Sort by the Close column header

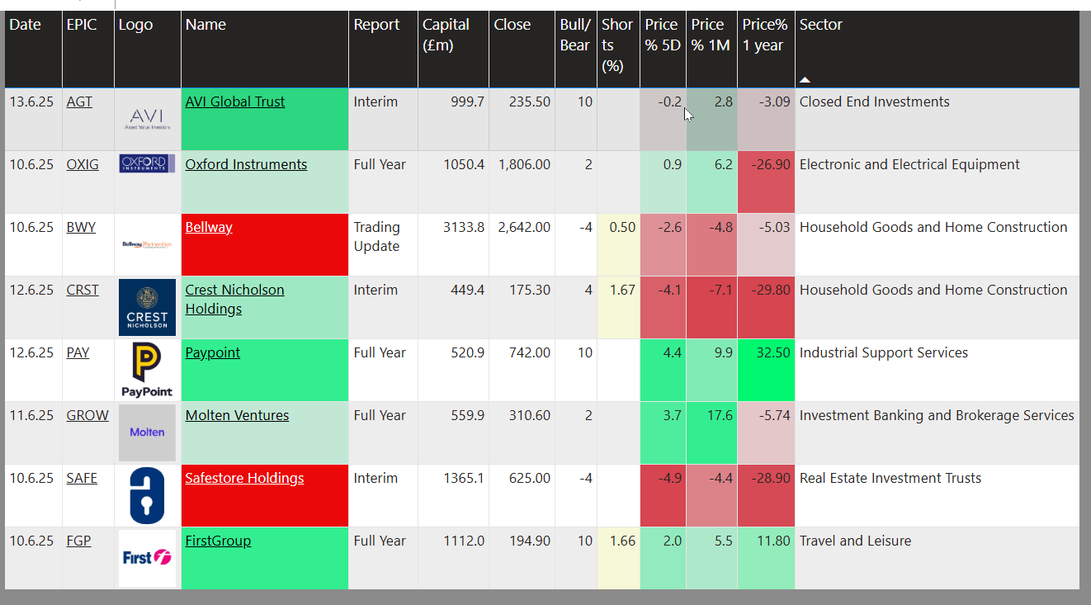point(522,49)
